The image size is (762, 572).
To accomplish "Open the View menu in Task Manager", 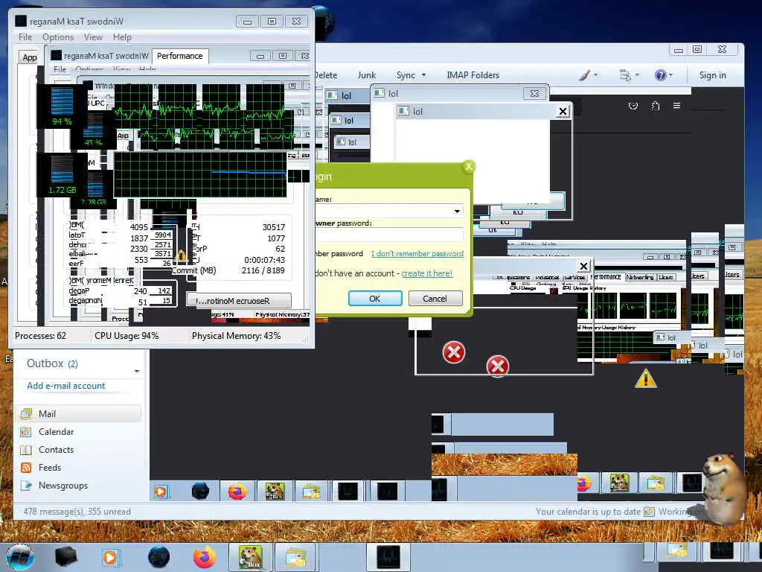I will (93, 37).
